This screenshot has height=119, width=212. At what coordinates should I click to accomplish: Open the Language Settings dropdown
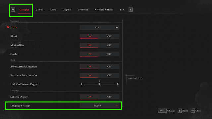(x=99, y=106)
